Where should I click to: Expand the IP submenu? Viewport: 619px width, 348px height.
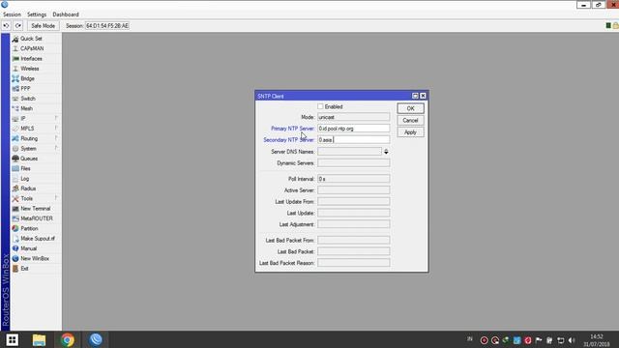36,118
